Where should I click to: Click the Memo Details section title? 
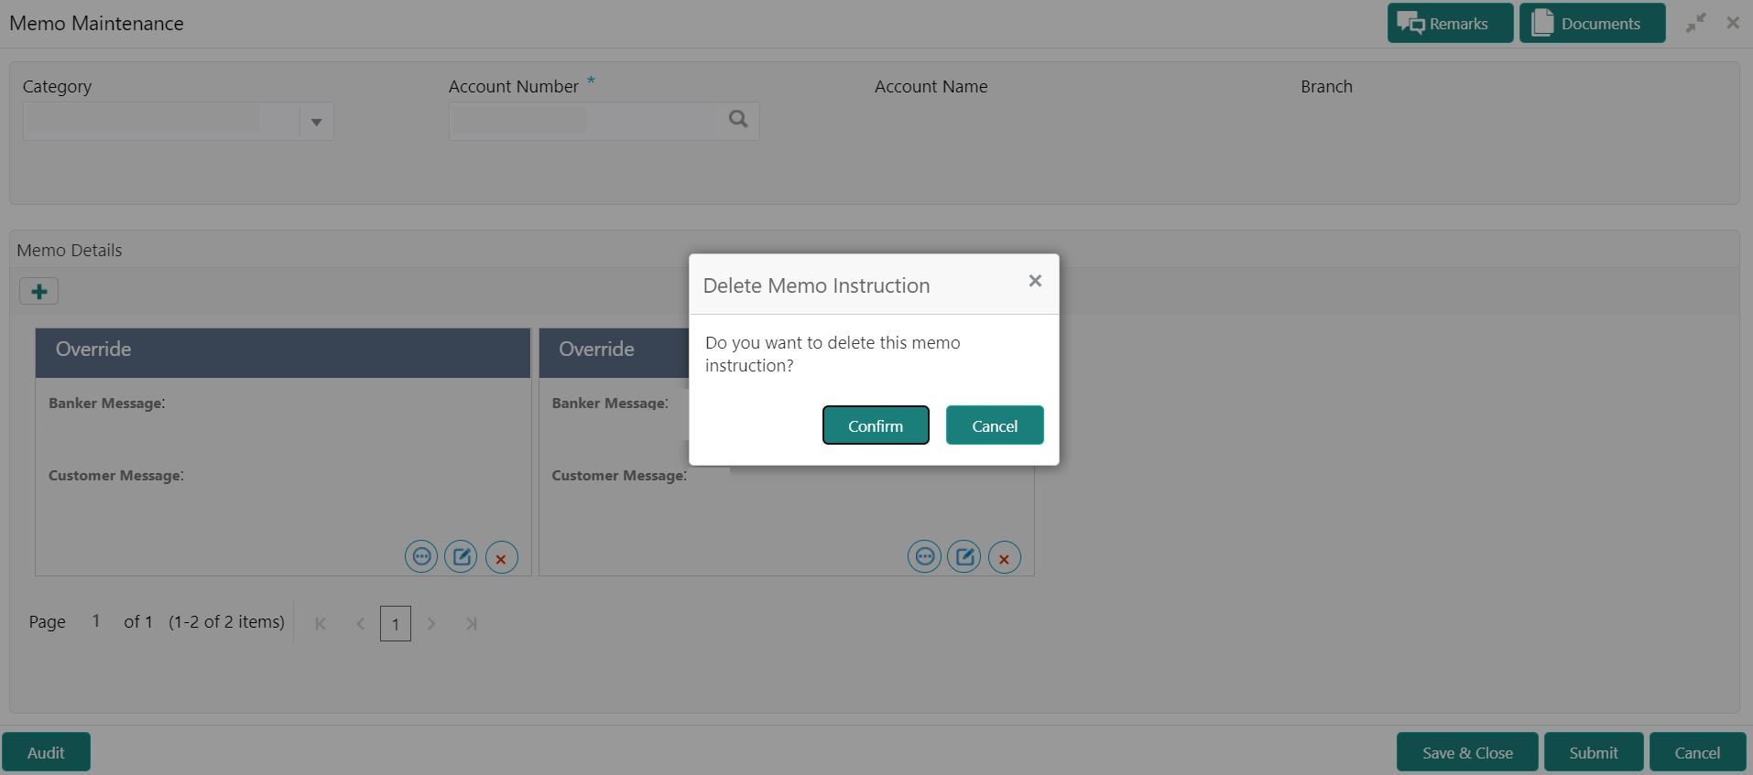(70, 250)
